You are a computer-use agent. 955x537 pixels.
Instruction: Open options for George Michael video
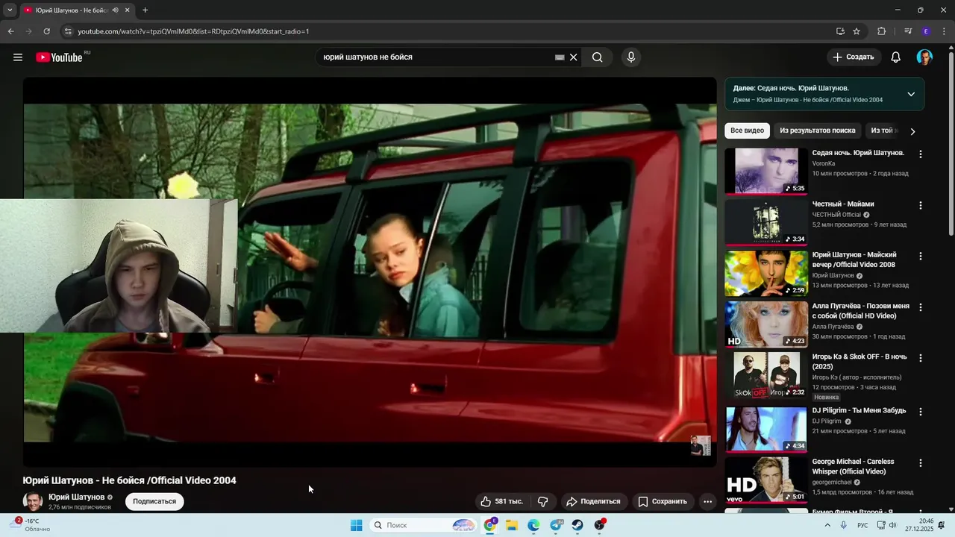[920, 462]
